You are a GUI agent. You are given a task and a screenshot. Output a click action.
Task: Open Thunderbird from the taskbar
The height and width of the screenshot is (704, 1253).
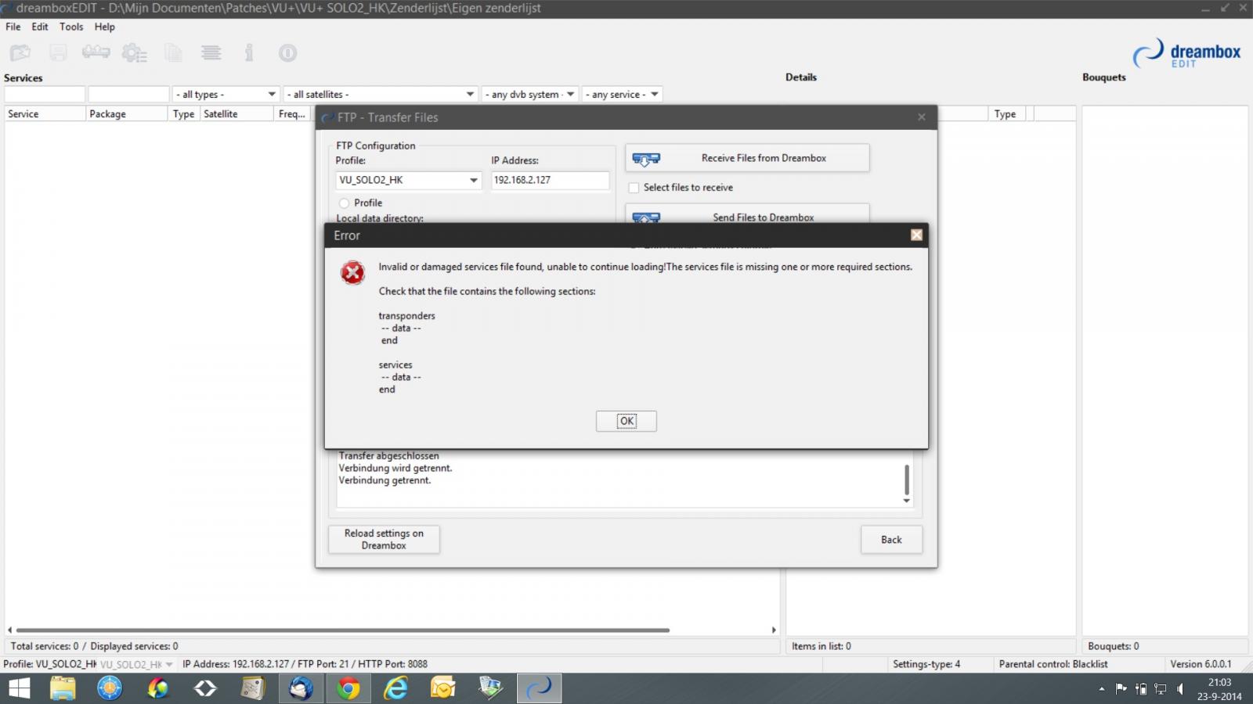[x=301, y=688]
